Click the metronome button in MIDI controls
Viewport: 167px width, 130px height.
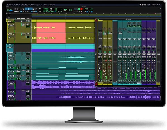pos(87,12)
